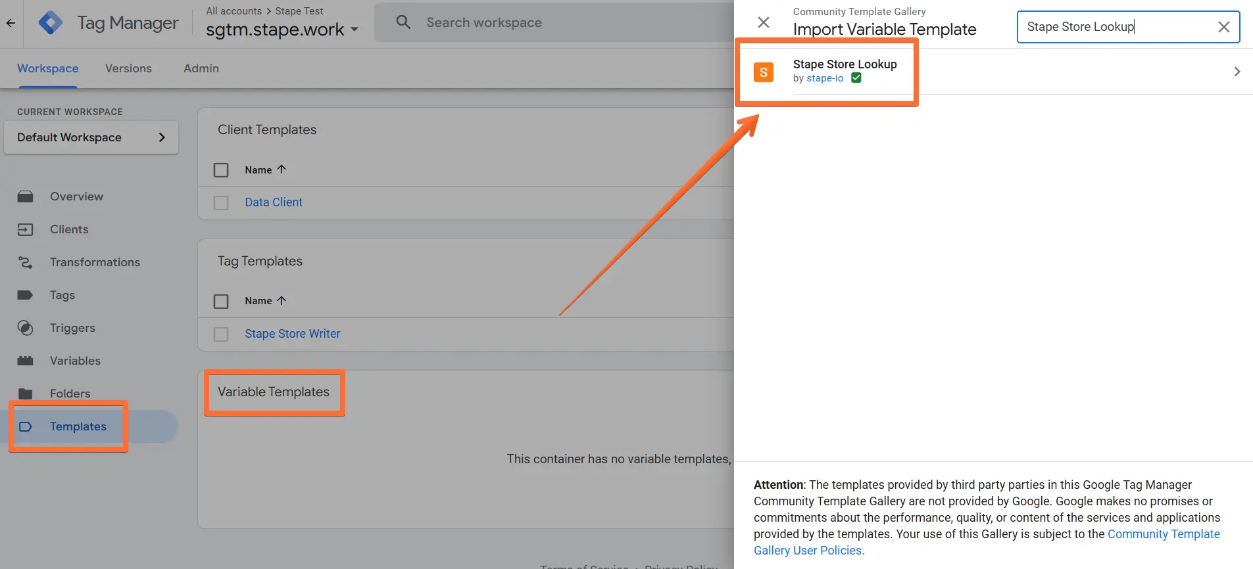The height and width of the screenshot is (569, 1253).
Task: Click the search magnifier icon
Action: click(x=403, y=22)
